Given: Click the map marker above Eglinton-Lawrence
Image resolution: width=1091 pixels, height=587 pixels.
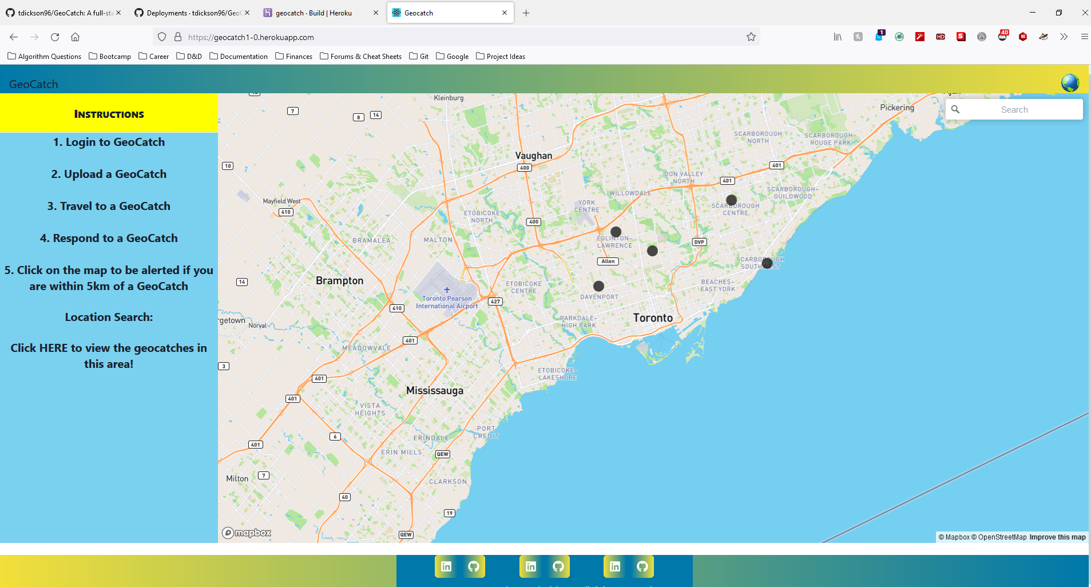Looking at the screenshot, I should 616,232.
